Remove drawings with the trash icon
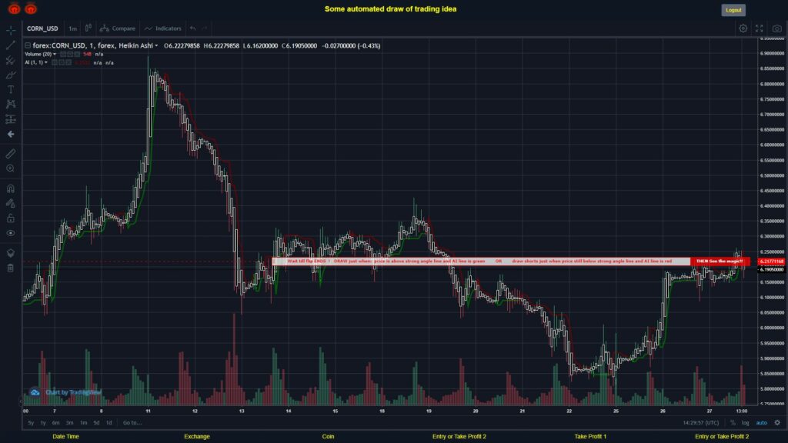 (11, 268)
